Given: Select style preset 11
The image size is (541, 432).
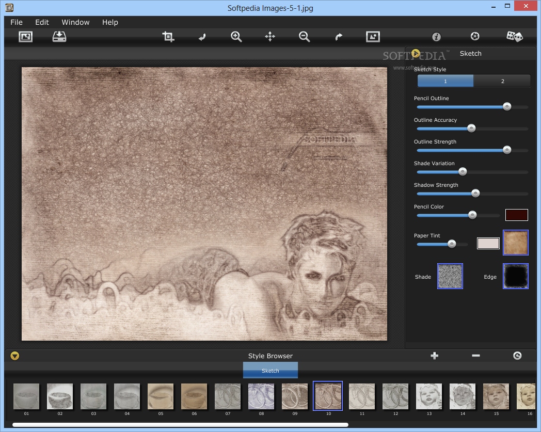Looking at the screenshot, I should tap(361, 396).
